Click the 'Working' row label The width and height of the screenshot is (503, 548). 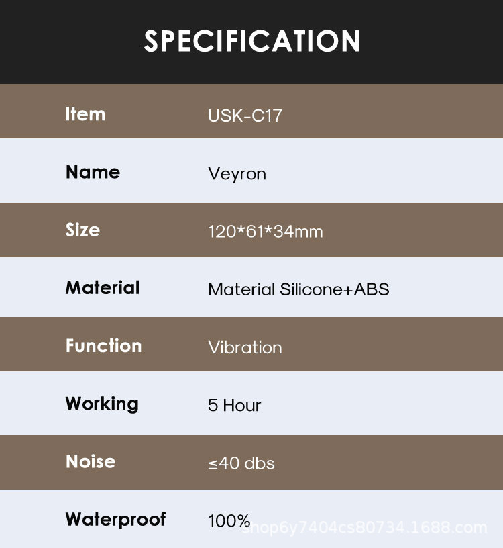point(102,404)
